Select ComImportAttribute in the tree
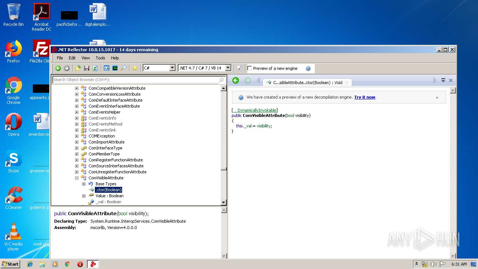The image size is (478, 269). pyautogui.click(x=106, y=142)
